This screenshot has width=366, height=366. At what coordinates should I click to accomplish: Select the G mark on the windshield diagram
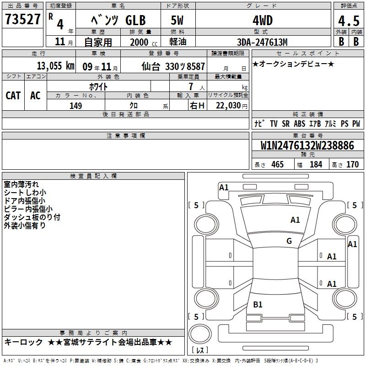click(289, 241)
